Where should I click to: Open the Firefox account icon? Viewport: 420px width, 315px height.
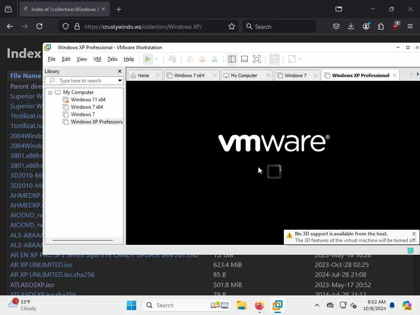pos(366,26)
